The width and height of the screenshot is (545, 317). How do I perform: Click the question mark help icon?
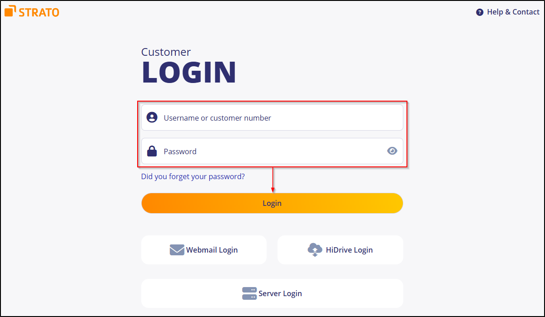pos(480,12)
